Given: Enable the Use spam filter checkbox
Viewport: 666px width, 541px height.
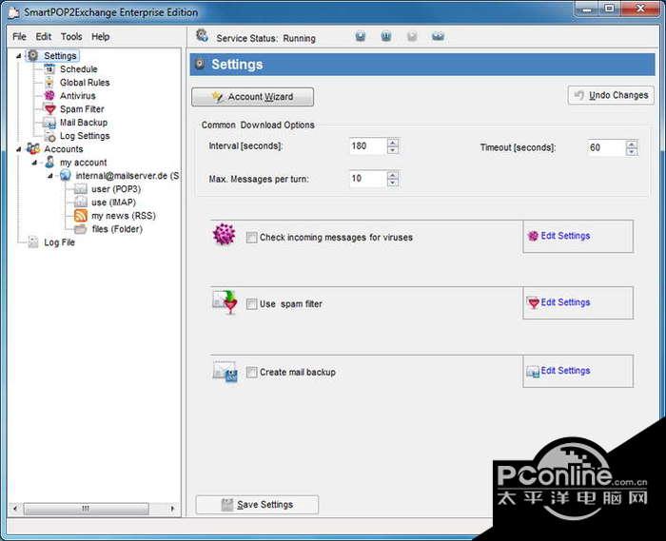Looking at the screenshot, I should point(251,304).
